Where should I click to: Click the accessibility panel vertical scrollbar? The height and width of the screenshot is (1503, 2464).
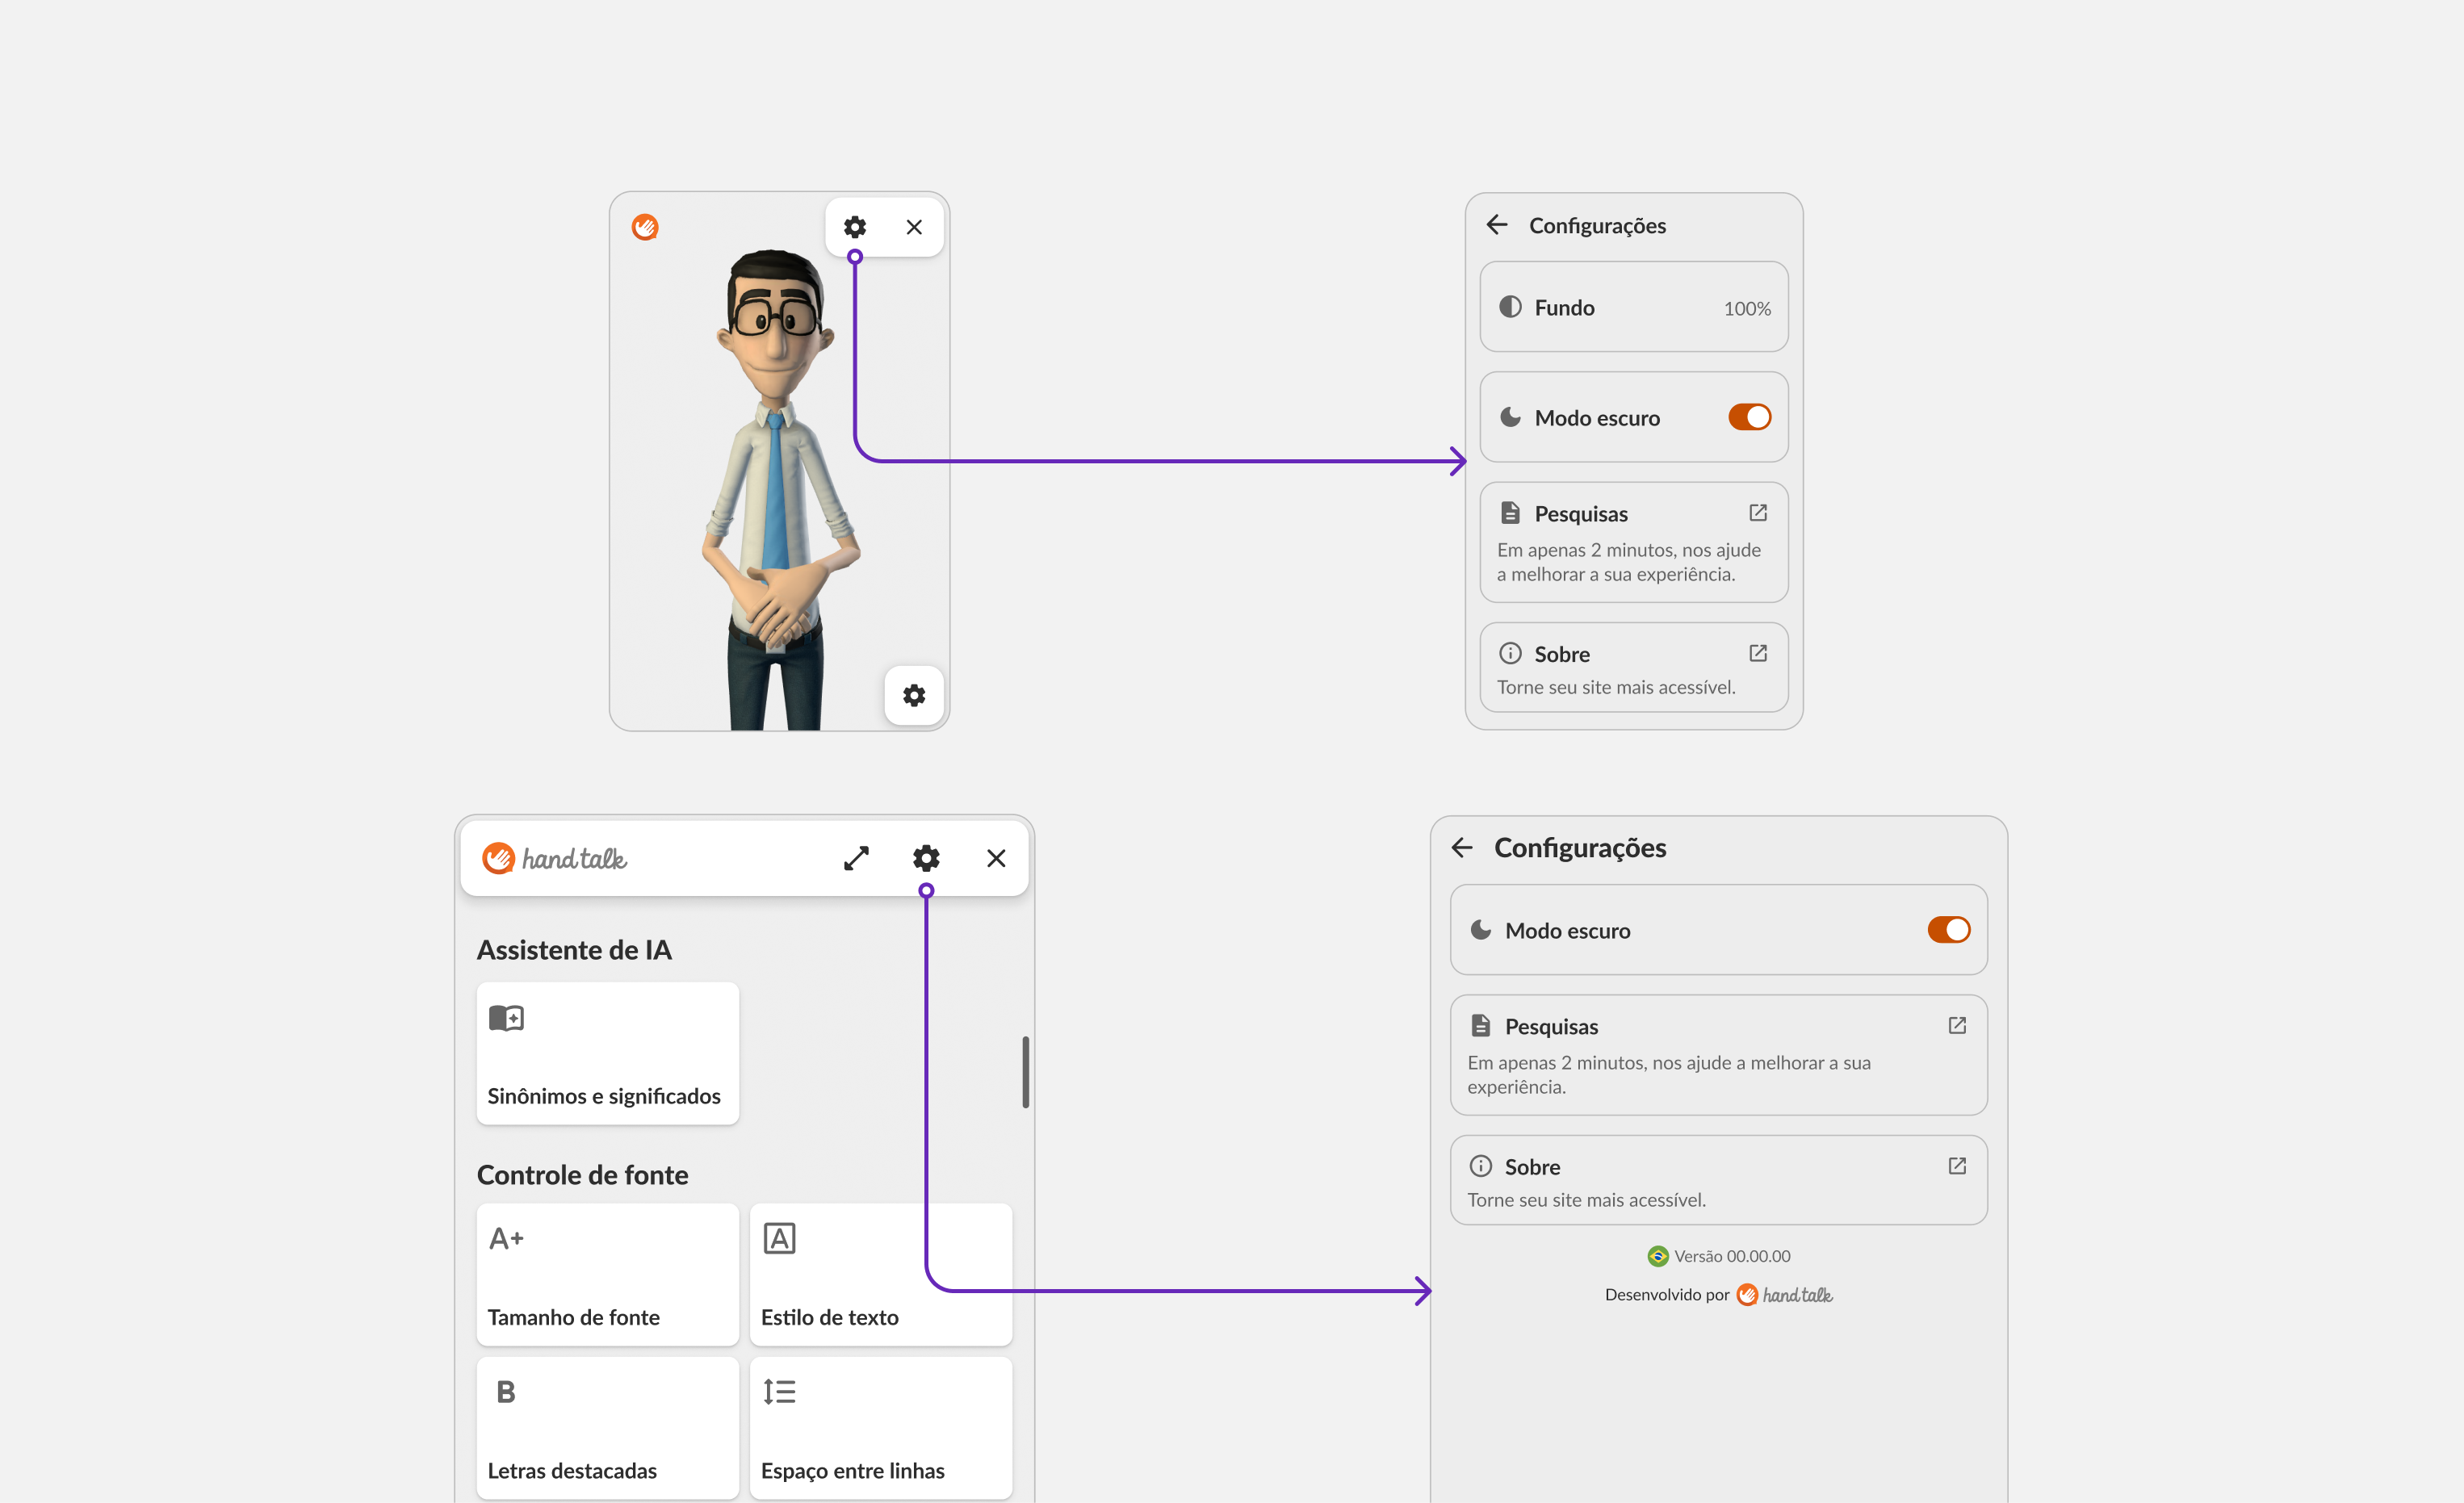click(x=1025, y=1072)
